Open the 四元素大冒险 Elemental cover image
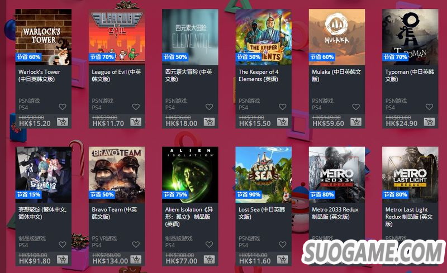 tap(190, 37)
